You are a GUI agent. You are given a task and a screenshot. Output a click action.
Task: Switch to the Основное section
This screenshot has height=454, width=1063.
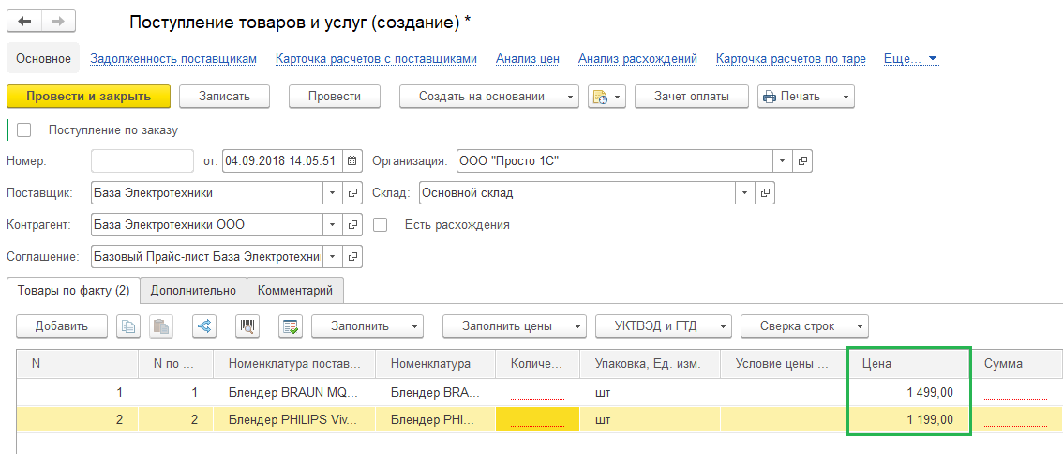coord(43,59)
